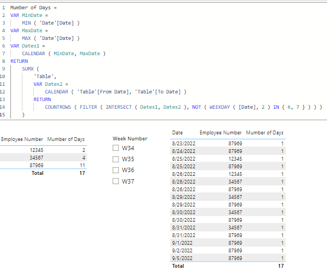Screen dimensions: 327x271
Task: Select the 9/2/2022 date row
Action: point(228,251)
